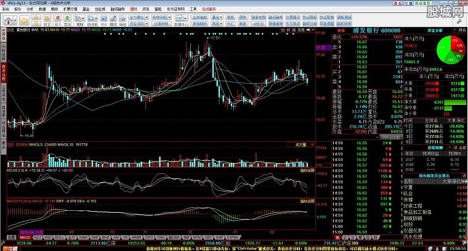
Task: Select the KDJ indicator tab
Action: point(38,237)
